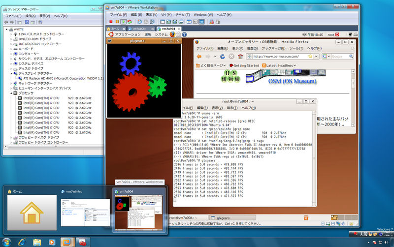
Task: Click the red shutdown icon next to root
Action: [x=337, y=34]
